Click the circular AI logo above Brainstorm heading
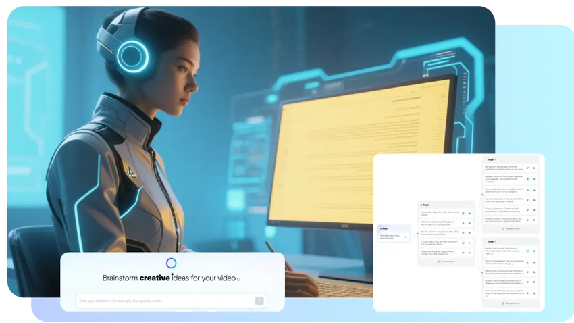Viewport: 574px width, 323px height. pyautogui.click(x=171, y=264)
